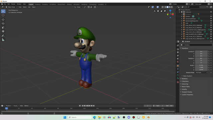The height and width of the screenshot is (120, 213).
Task: Expand the Viewport Display panel
Action: point(187,92)
